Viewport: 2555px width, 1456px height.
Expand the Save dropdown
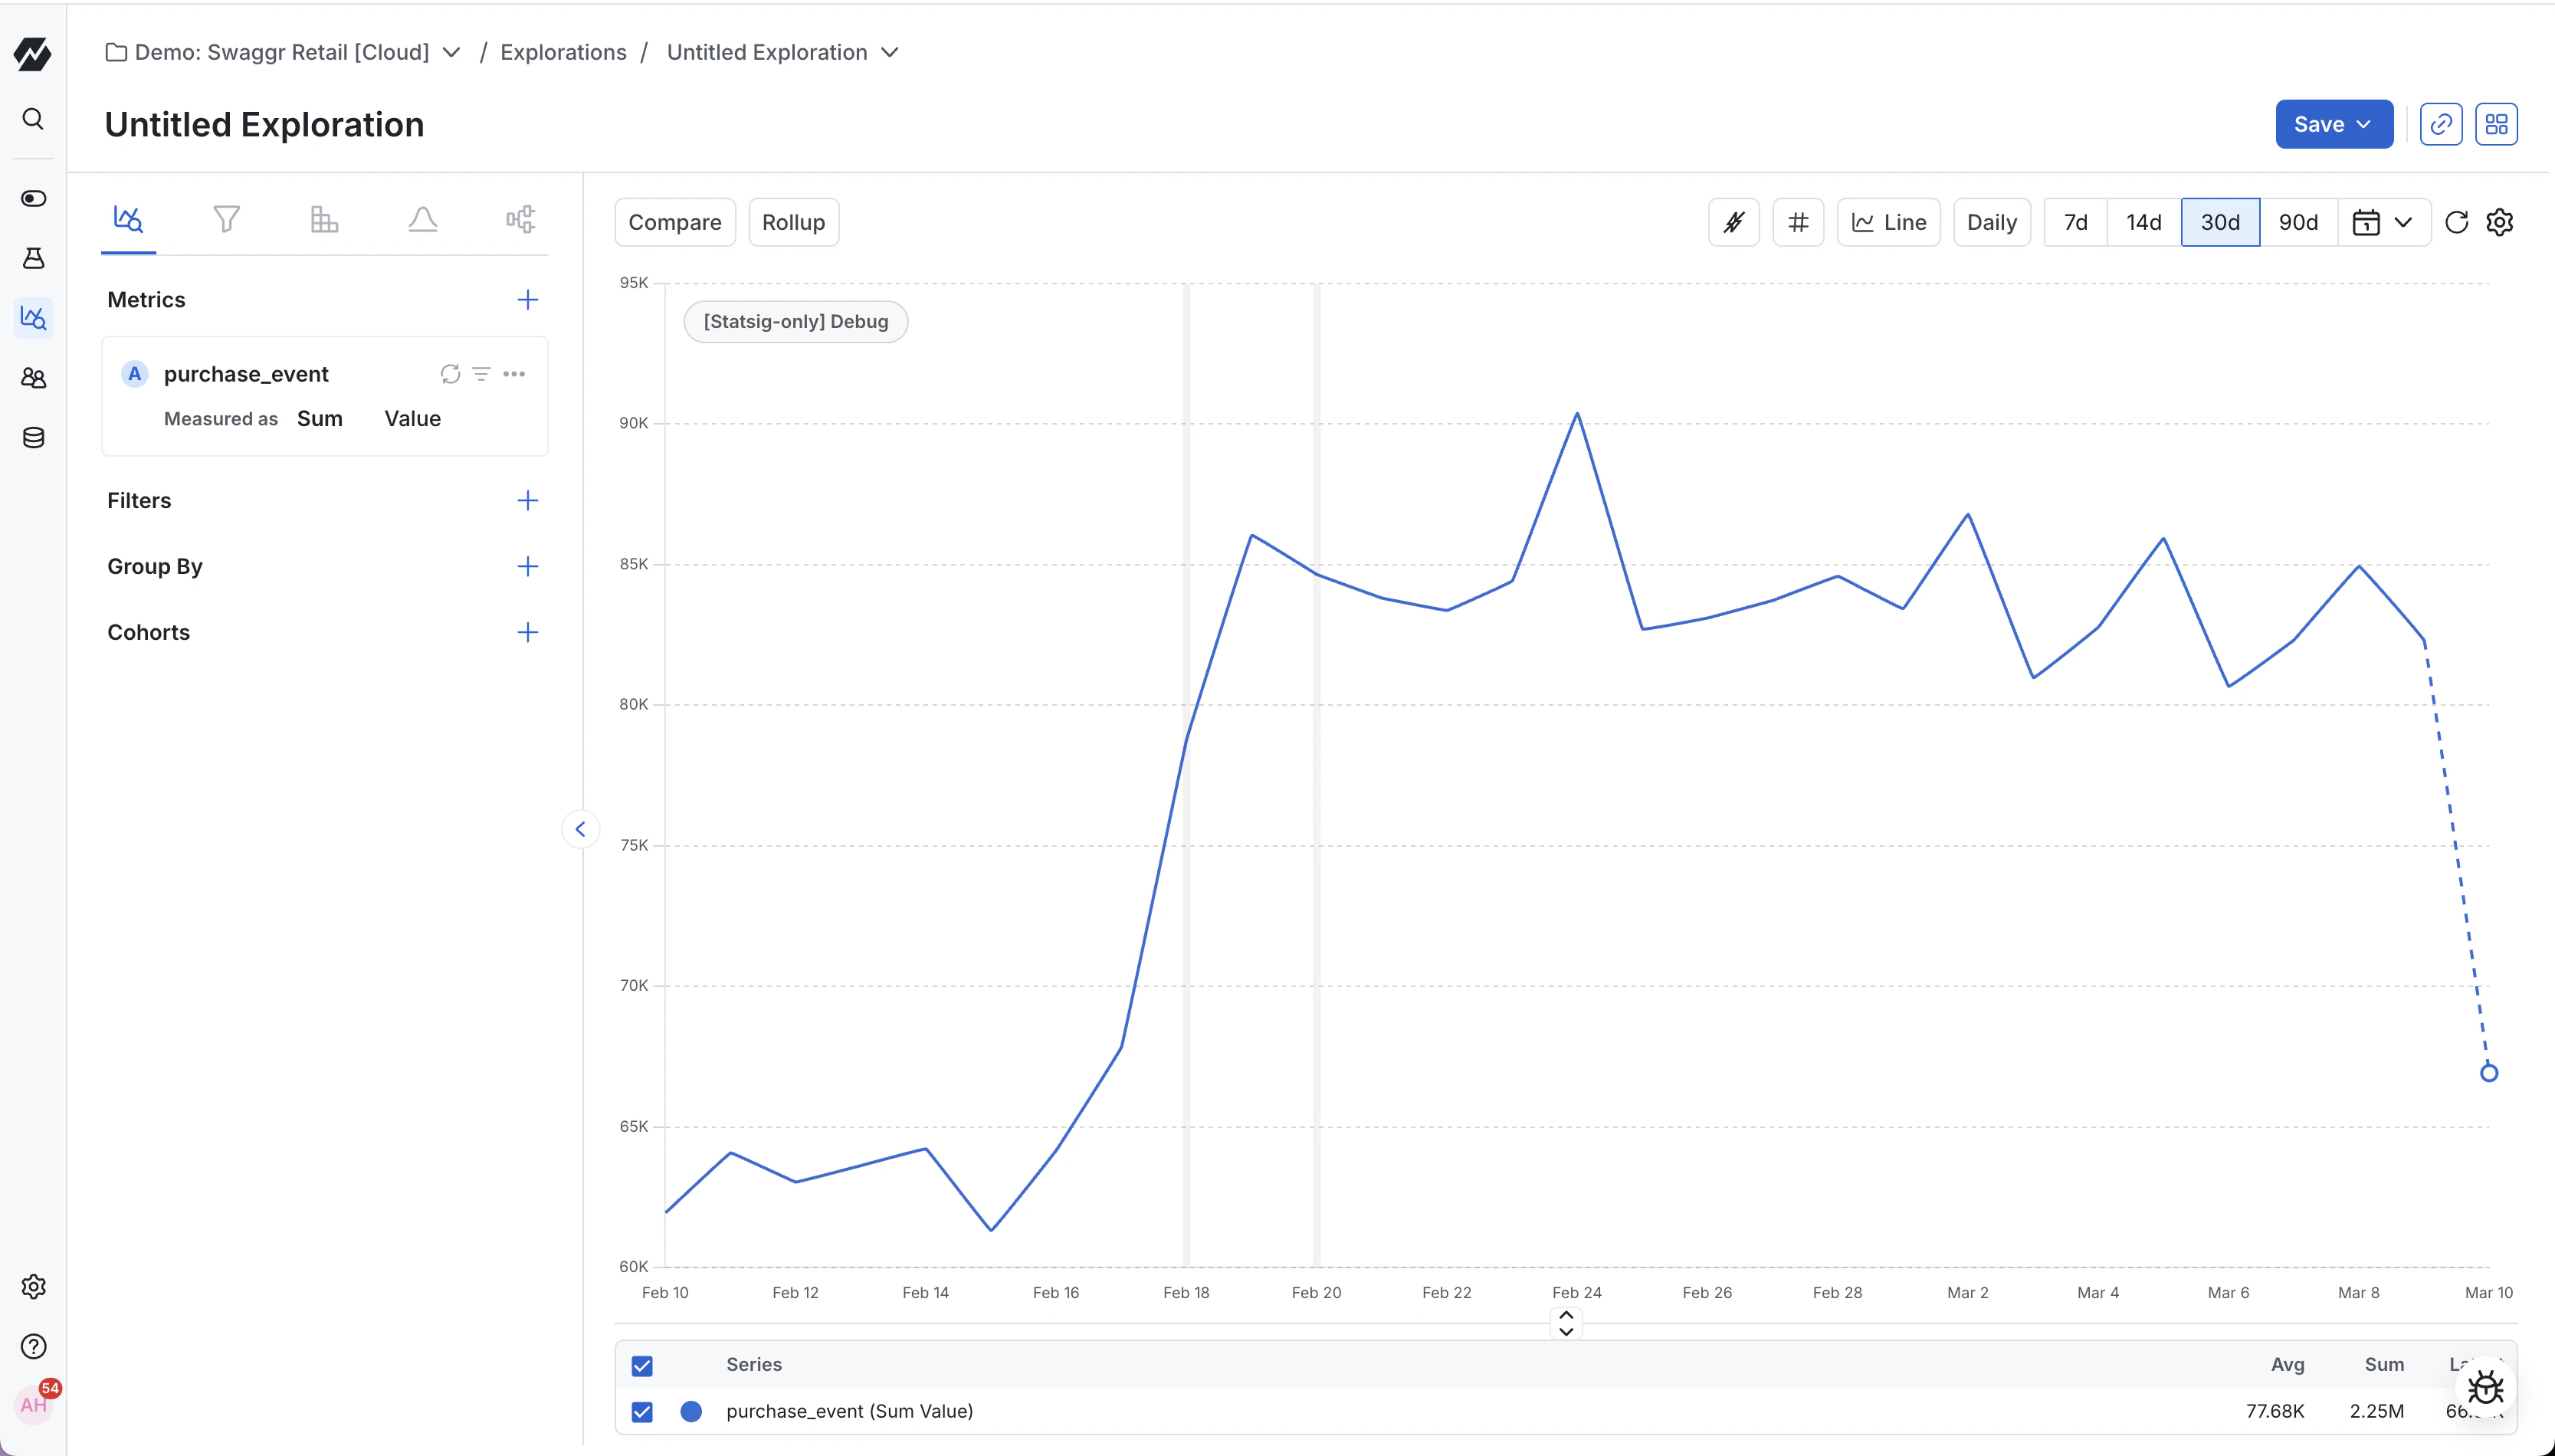[2363, 123]
